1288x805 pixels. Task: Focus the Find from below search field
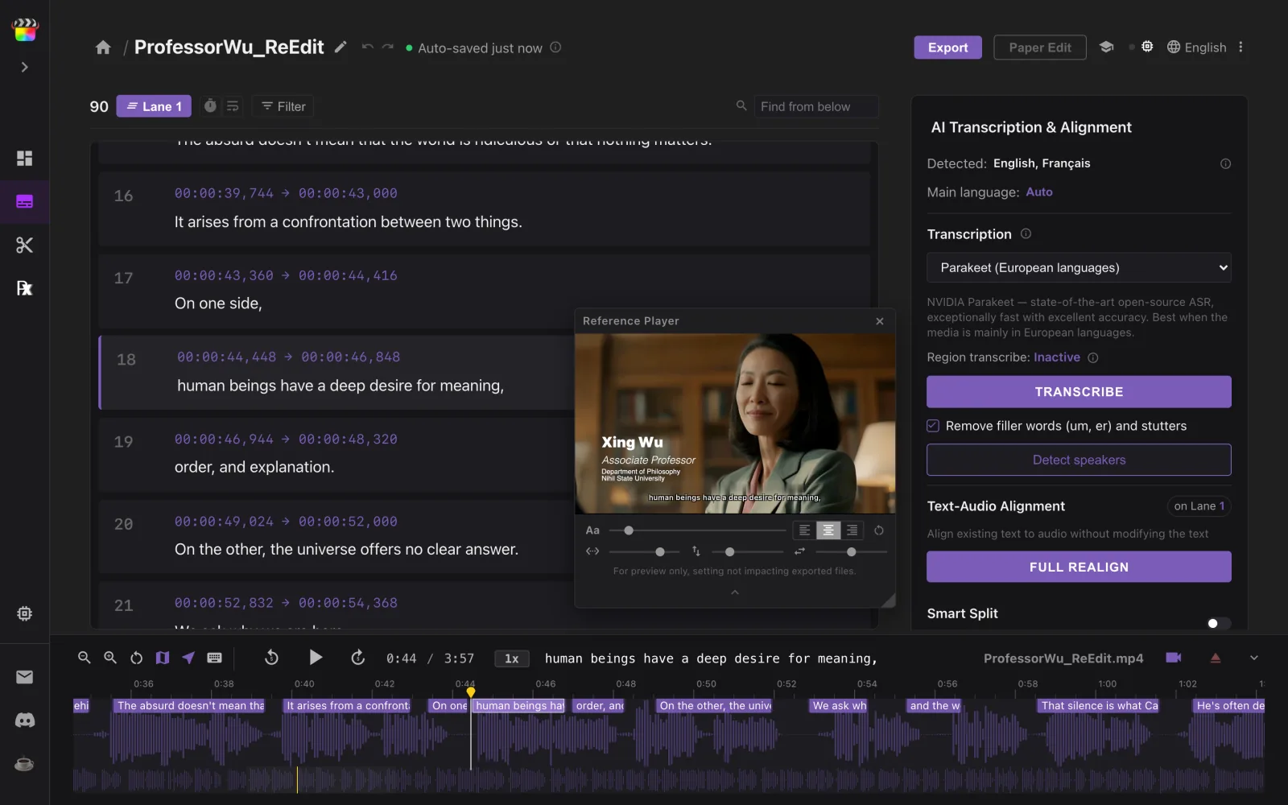point(815,106)
